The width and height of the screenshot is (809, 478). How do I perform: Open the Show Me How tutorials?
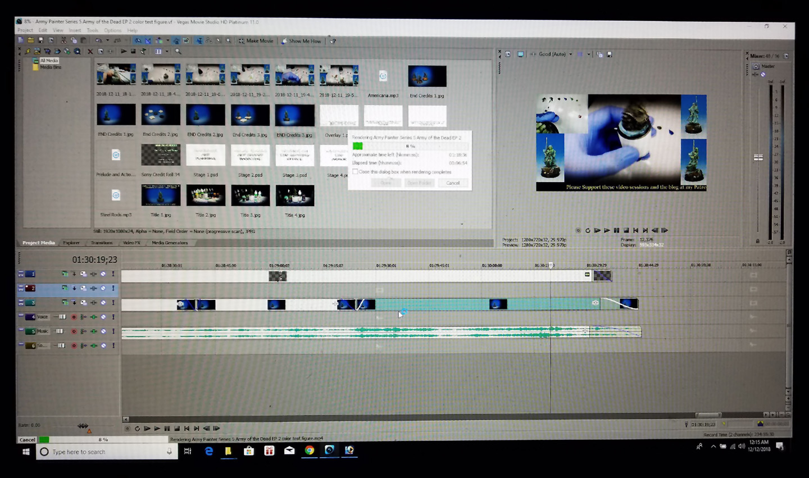click(x=302, y=41)
